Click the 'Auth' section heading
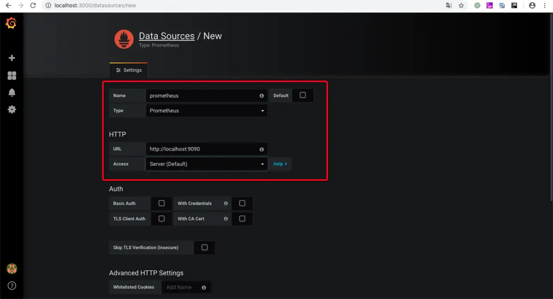553x299 pixels. [116, 189]
